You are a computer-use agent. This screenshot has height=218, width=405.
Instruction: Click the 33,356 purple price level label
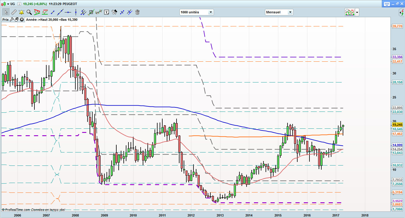click(x=397, y=57)
